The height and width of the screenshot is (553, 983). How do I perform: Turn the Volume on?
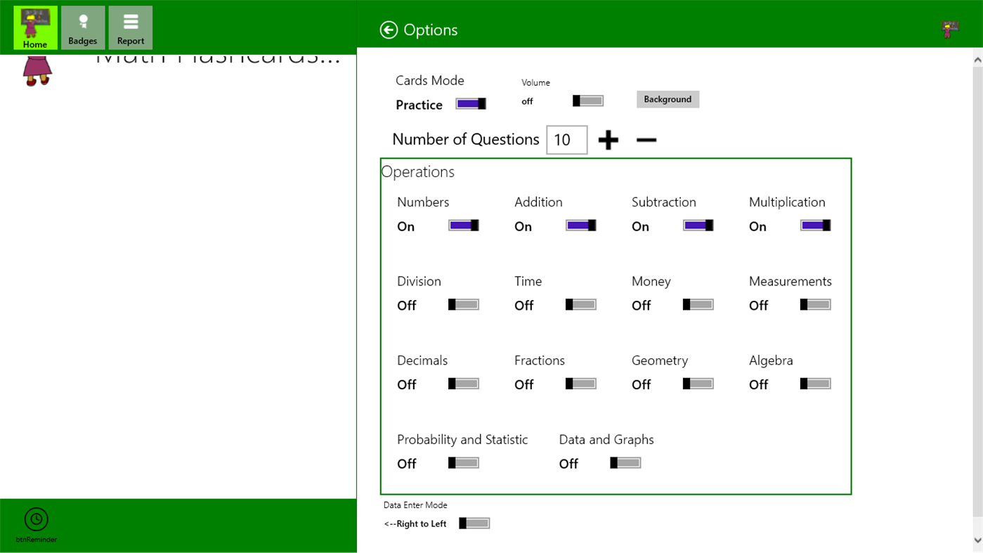click(587, 100)
